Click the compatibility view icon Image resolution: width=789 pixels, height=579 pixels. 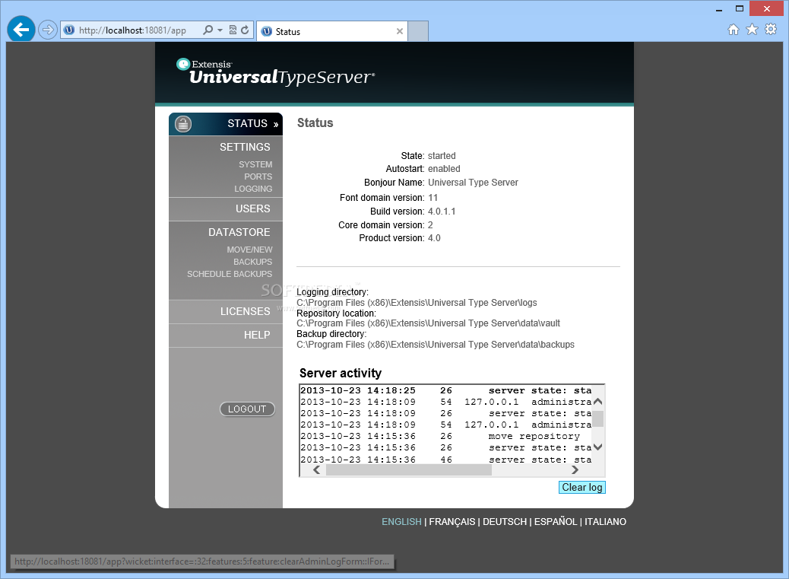(x=233, y=30)
